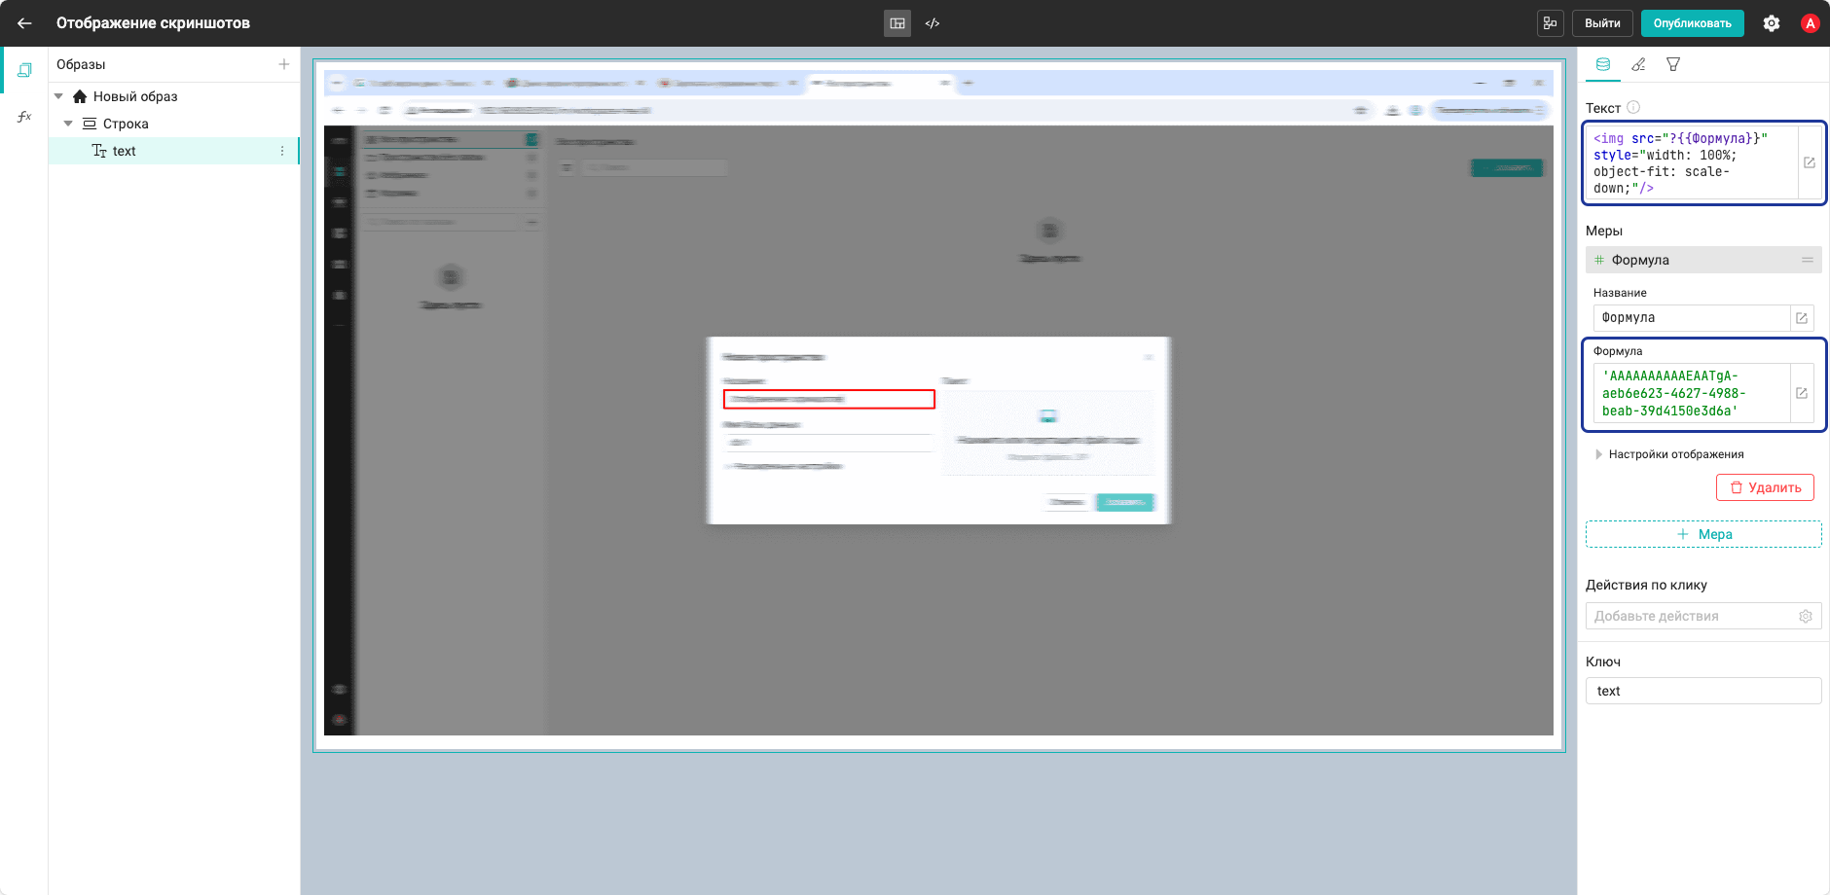This screenshot has height=895, width=1830.
Task: Open the structure tree icon button
Action: pos(1551,23)
